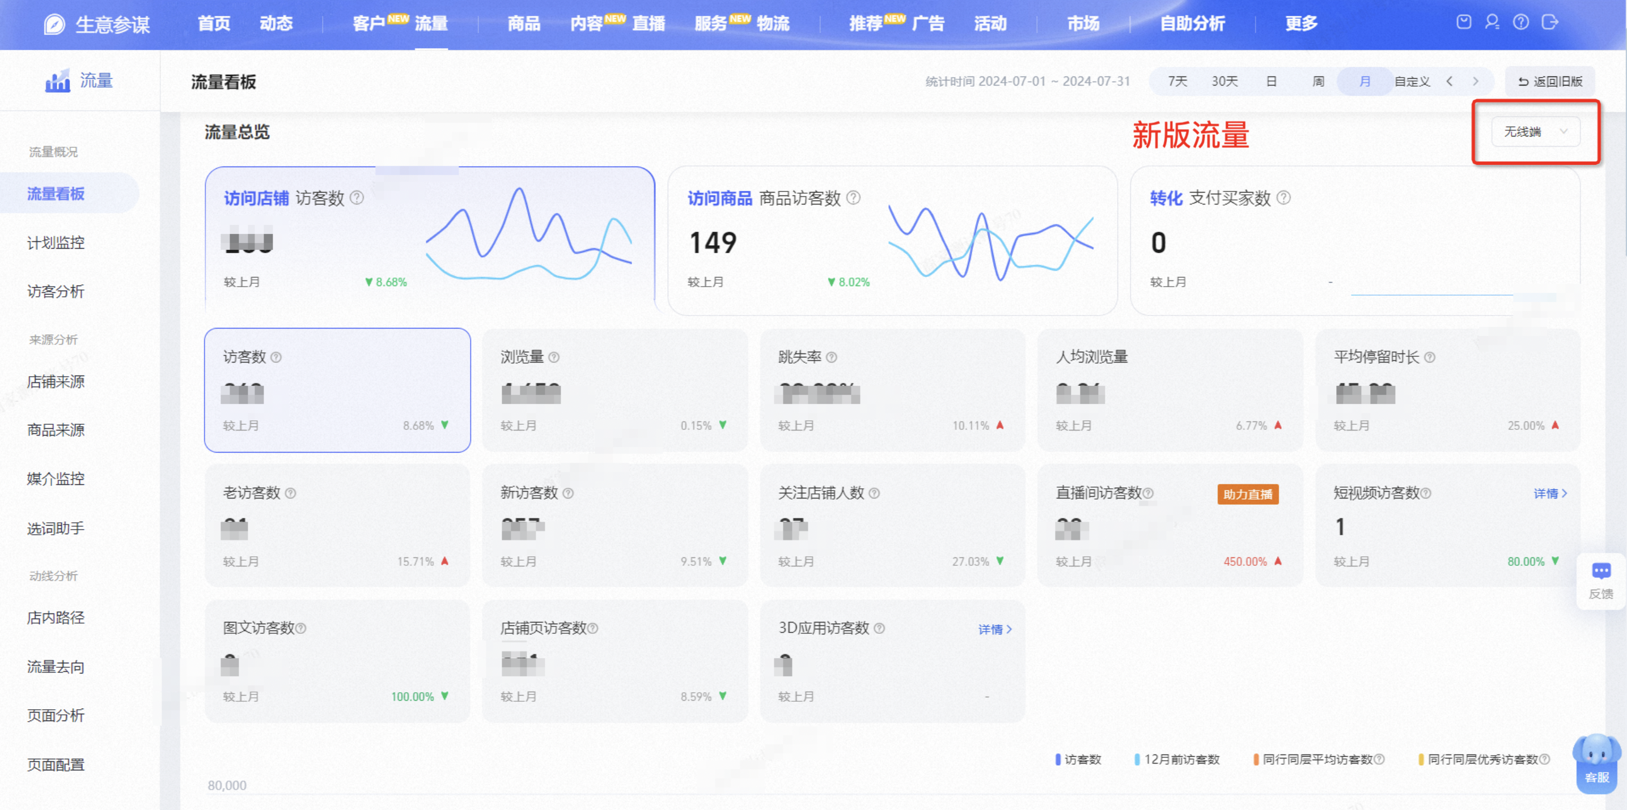Select the 自定义 custom range
This screenshot has width=1627, height=810.
1412,82
